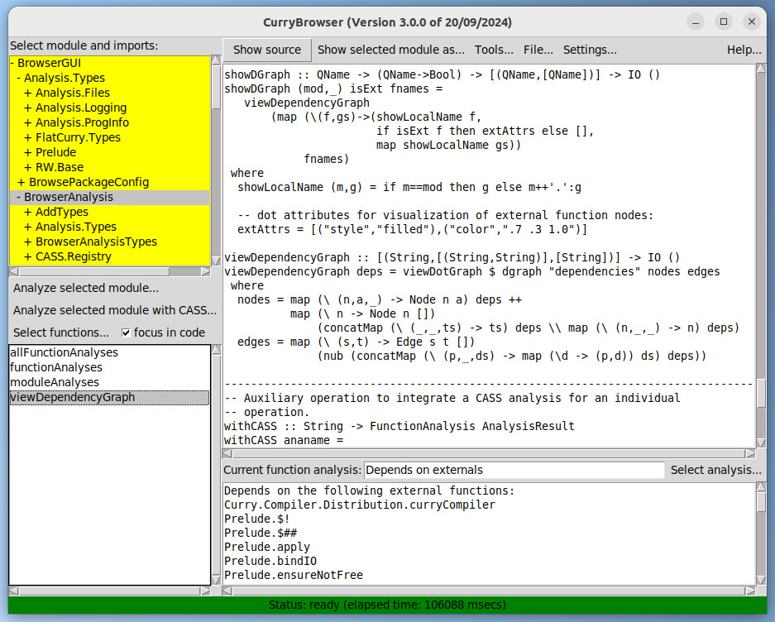Toggle the 'focus in code' checkbox
The height and width of the screenshot is (622, 775).
(127, 333)
